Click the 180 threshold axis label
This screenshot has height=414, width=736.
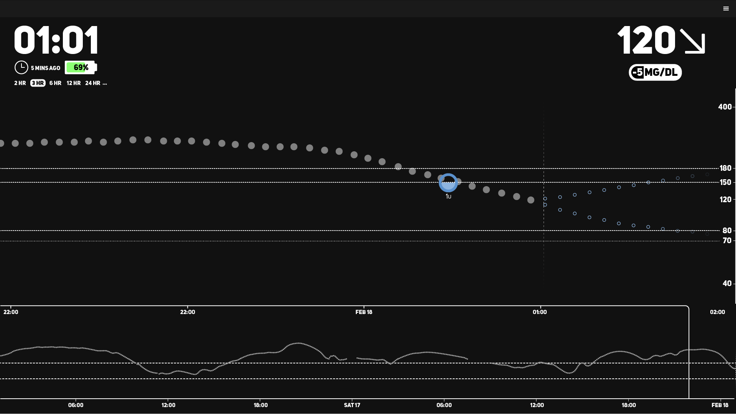coord(725,168)
